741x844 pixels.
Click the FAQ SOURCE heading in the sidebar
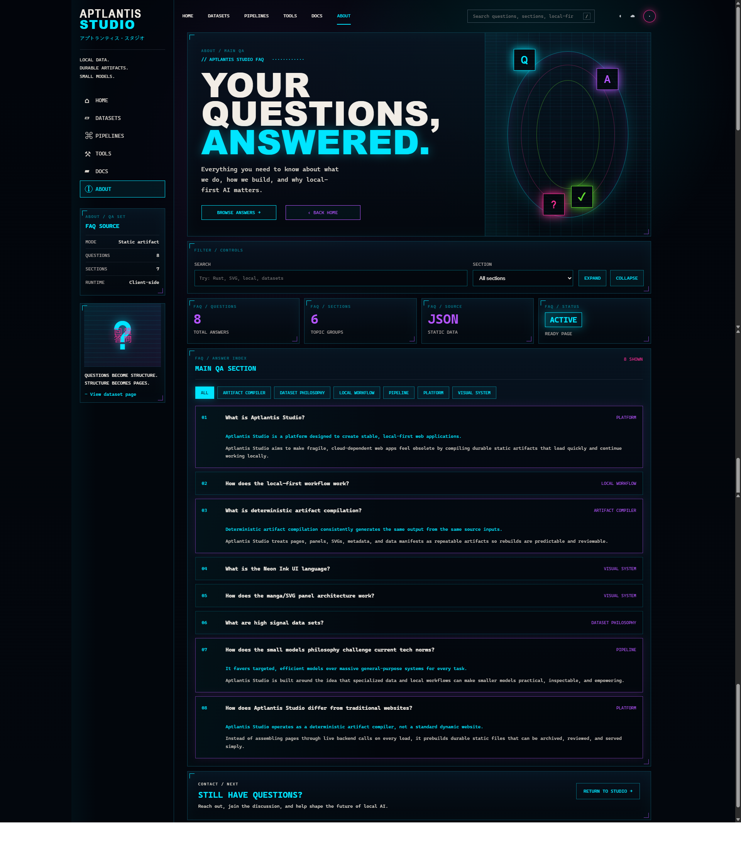102,226
